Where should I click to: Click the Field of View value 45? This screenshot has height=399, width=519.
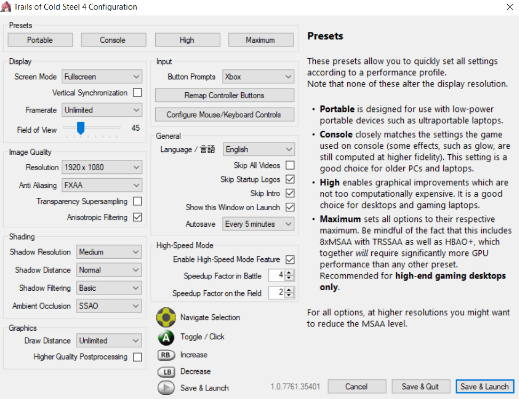135,128
